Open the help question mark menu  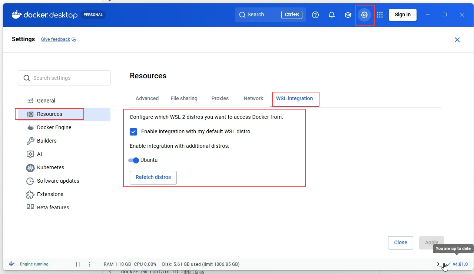click(x=315, y=15)
